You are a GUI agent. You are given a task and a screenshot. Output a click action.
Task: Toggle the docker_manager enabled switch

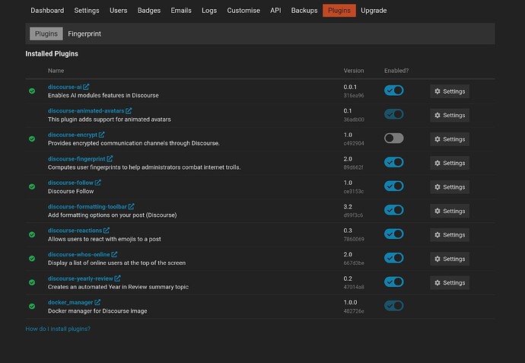pyautogui.click(x=394, y=306)
